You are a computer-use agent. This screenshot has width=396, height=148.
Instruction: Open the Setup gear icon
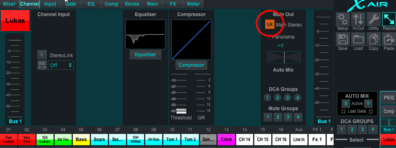[343, 19]
